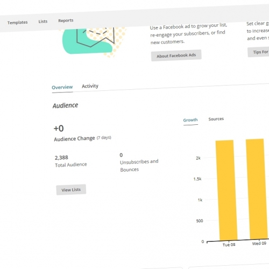Click the 1.5k y-axis label
Screen dimensions: 269x269
coord(197,179)
